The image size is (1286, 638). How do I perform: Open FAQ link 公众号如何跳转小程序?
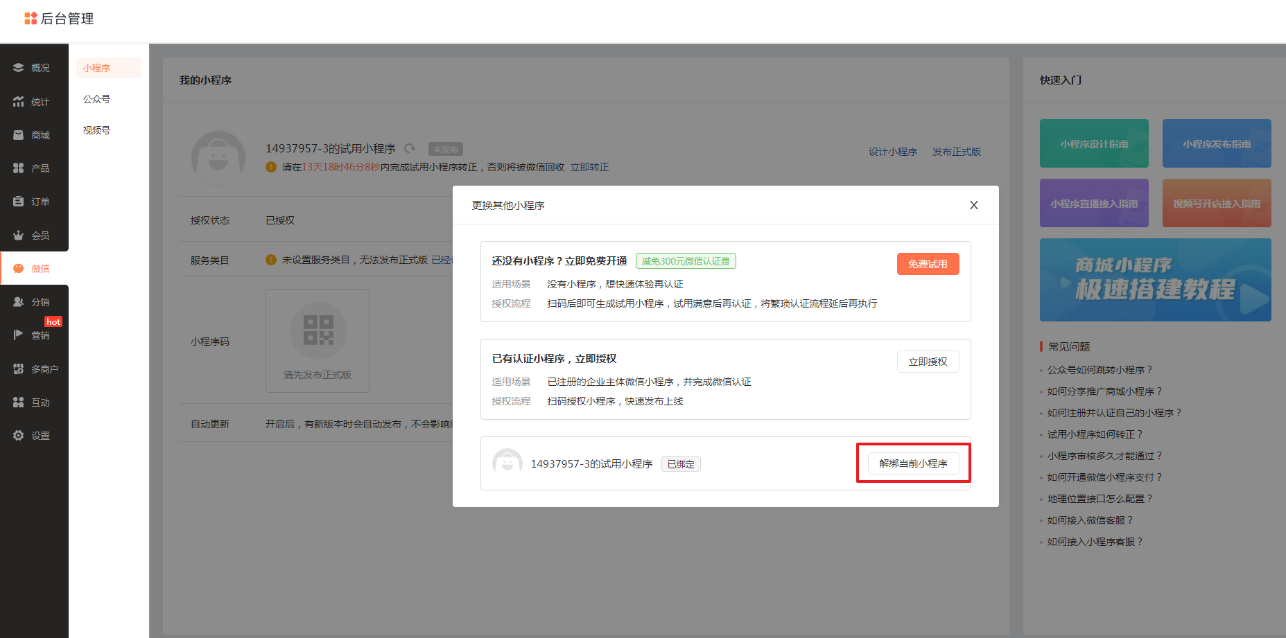tap(1099, 370)
